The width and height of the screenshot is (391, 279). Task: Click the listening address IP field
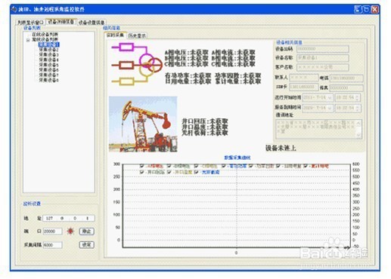pos(69,218)
